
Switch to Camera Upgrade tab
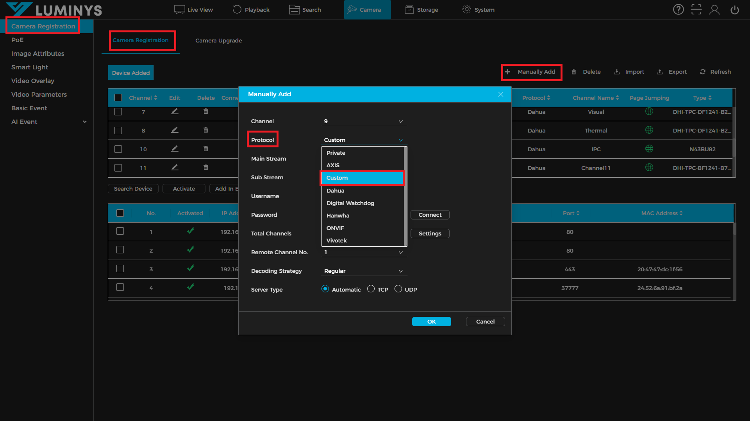coord(218,41)
